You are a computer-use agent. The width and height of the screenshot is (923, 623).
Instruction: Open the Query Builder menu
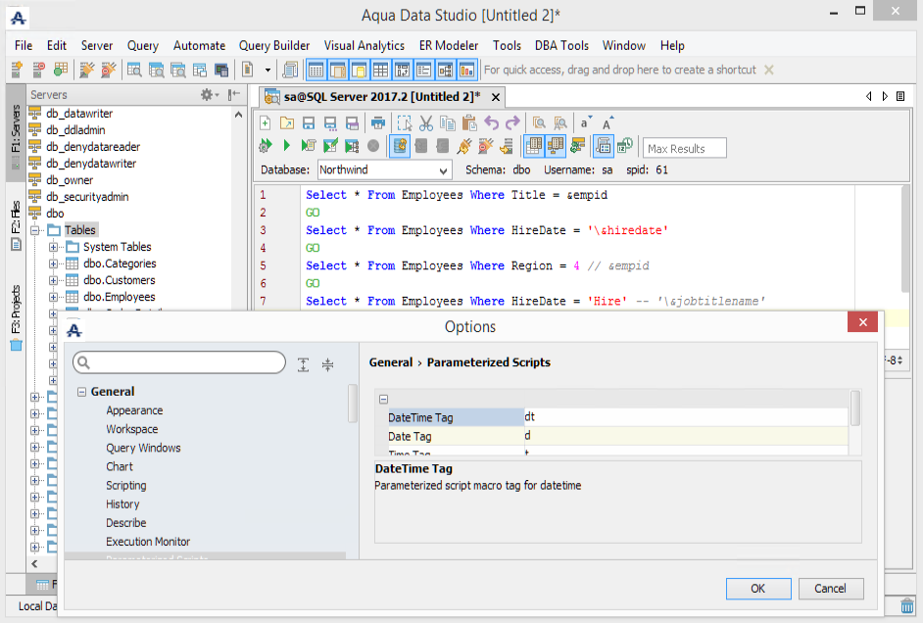(274, 45)
